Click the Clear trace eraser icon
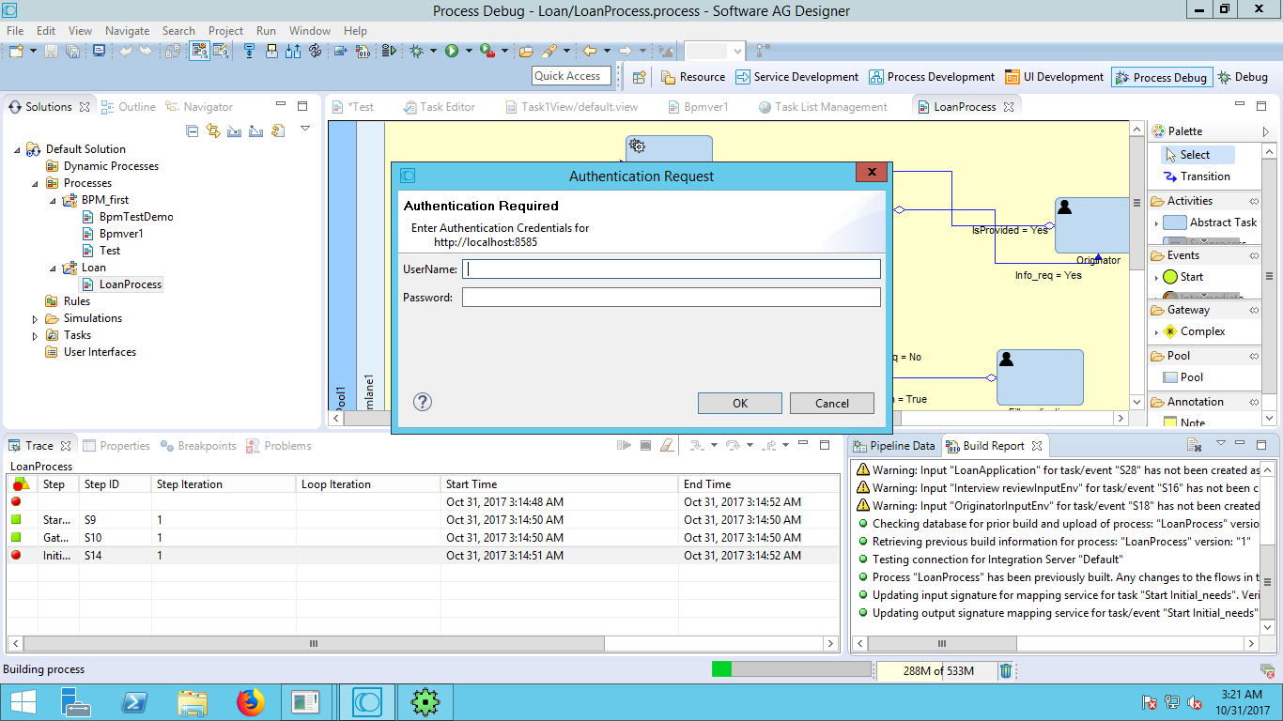The width and height of the screenshot is (1283, 721). pyautogui.click(x=667, y=445)
